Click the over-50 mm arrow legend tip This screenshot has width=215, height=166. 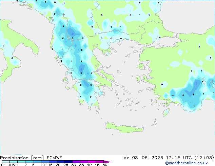coord(107,162)
